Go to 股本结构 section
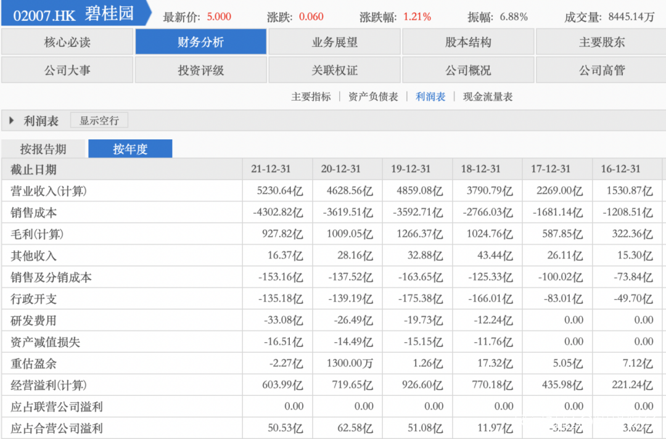Image resolution: width=666 pixels, height=439 pixels. [x=469, y=43]
